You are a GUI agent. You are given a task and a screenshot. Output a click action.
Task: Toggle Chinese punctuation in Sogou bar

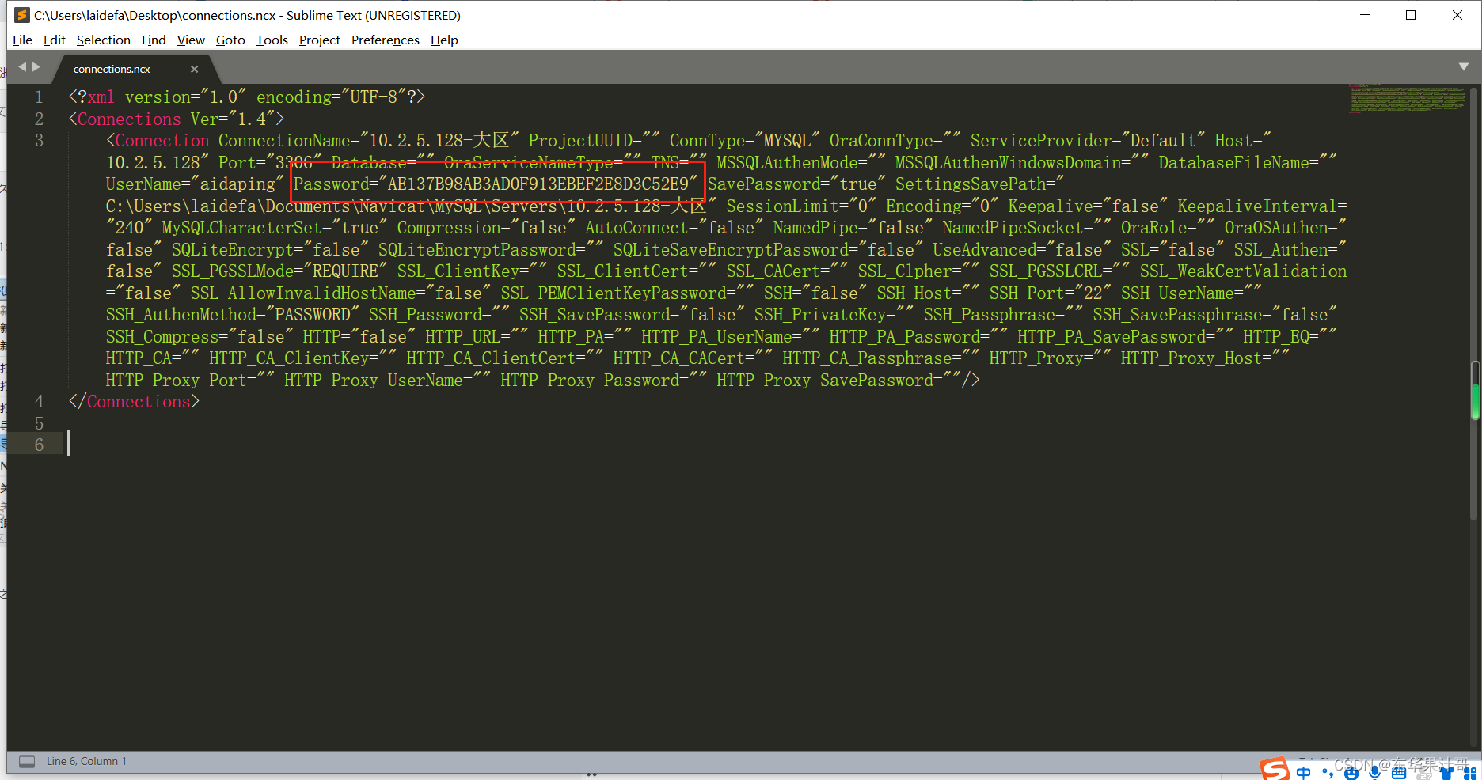1327,772
